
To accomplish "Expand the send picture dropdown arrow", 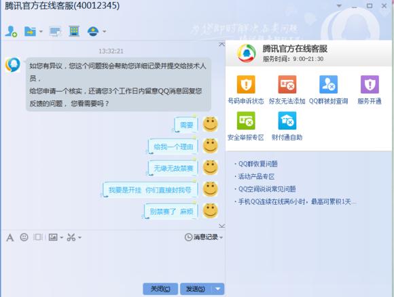I will [61, 237].
